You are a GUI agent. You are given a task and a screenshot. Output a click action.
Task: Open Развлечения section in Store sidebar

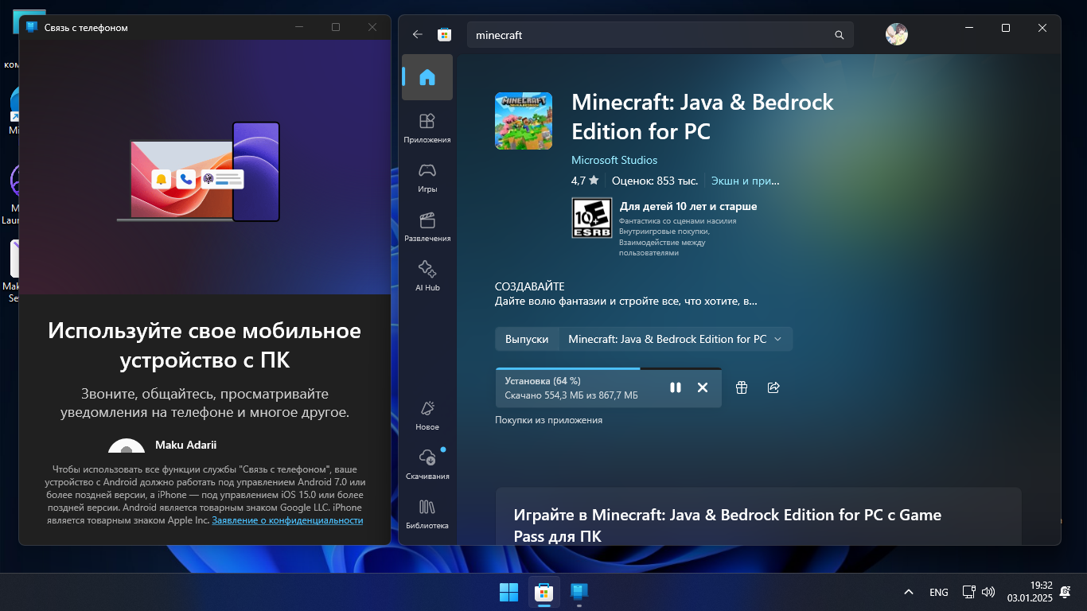(x=427, y=226)
